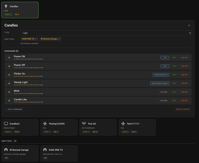Close the Candles detail panel
The height and width of the screenshot is (163, 199).
tap(189, 25)
